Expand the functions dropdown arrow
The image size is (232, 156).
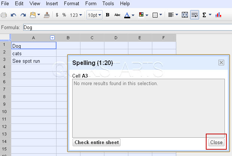[210, 15]
